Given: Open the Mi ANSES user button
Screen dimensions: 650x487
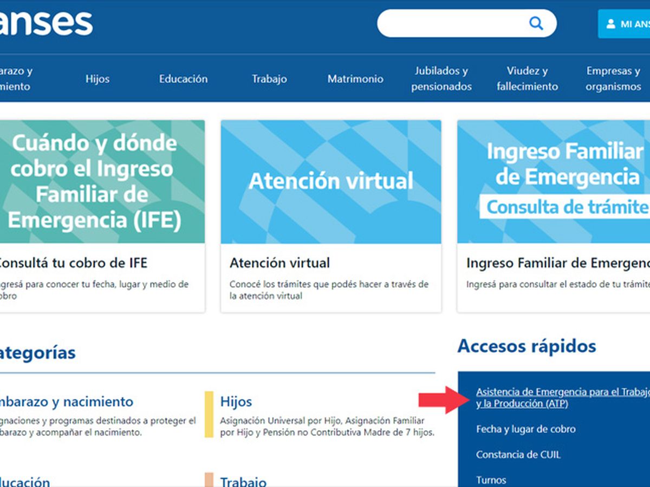Looking at the screenshot, I should (626, 24).
